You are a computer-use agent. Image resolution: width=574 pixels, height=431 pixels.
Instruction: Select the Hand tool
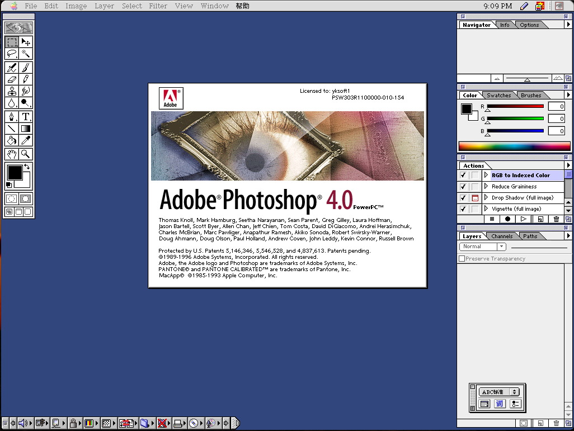point(12,154)
